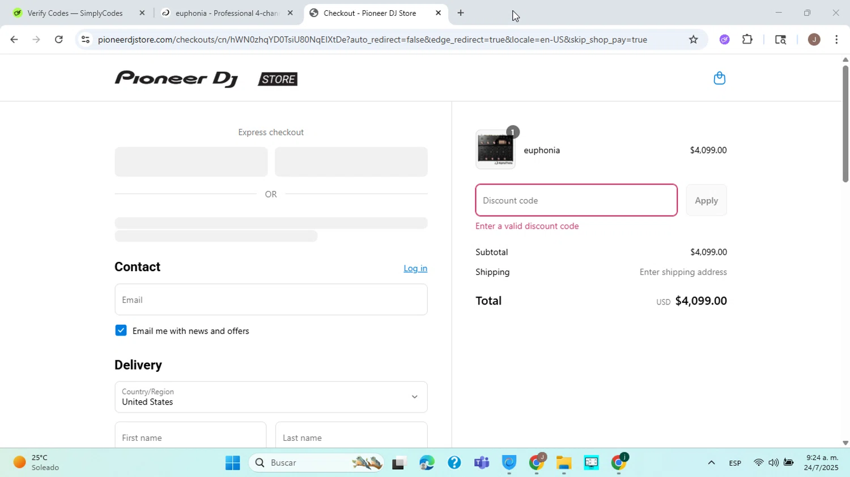The image size is (850, 477).
Task: Open the side panel search icon
Action: [x=780, y=40]
